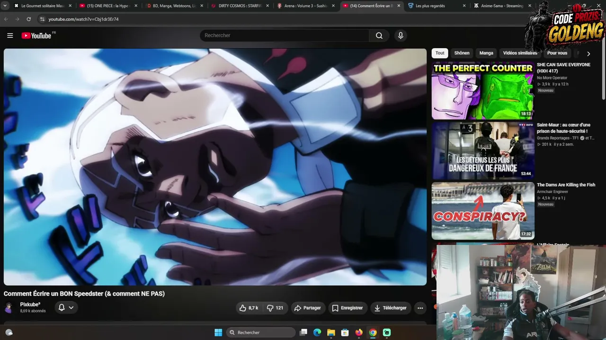Select the 'Manga' filter chip
The height and width of the screenshot is (340, 606).
[x=486, y=53]
